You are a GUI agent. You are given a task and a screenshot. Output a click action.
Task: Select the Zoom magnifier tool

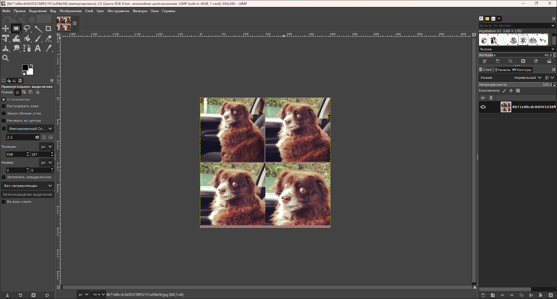click(x=6, y=58)
